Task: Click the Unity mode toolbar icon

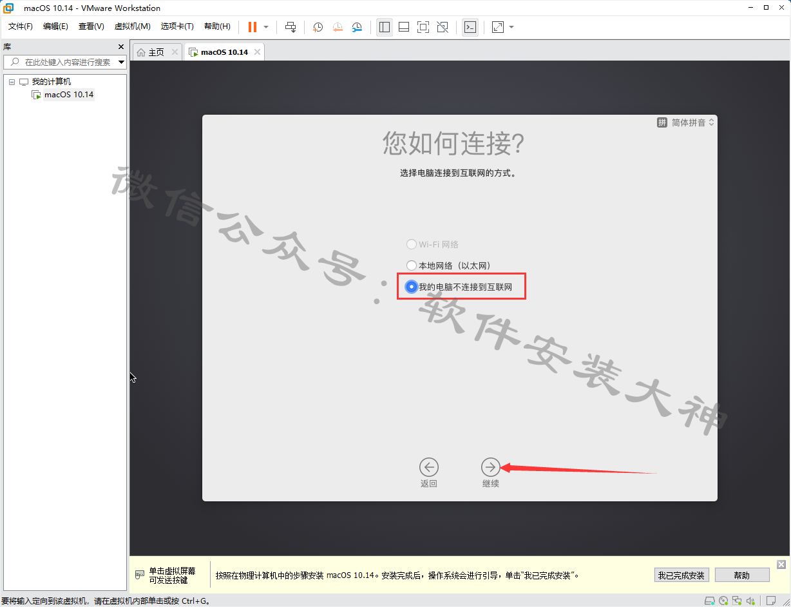Action: (443, 27)
